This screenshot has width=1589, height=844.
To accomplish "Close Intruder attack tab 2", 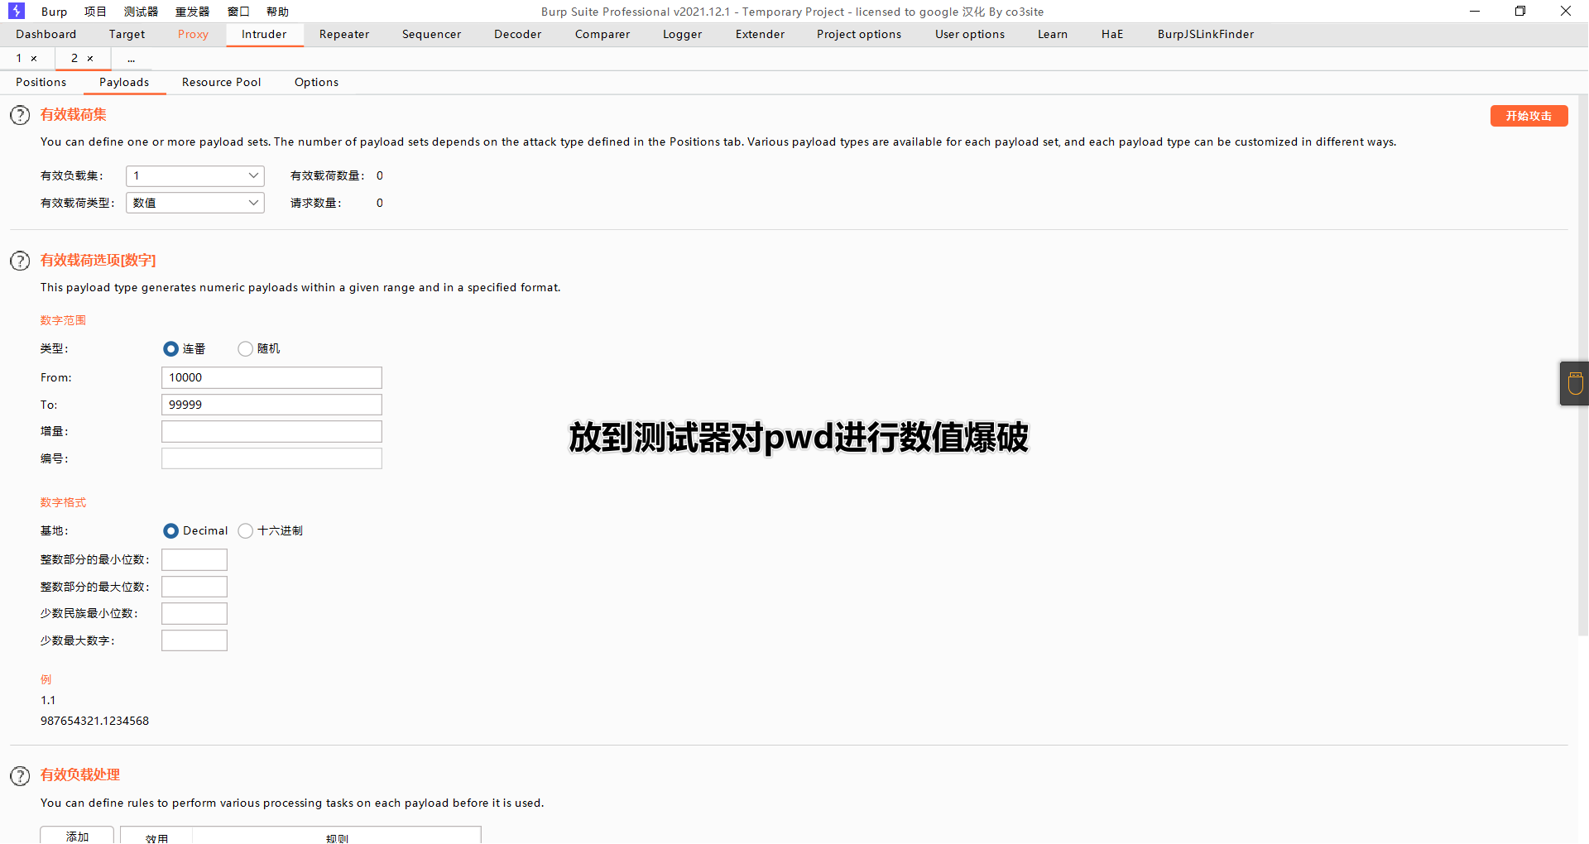I will (x=90, y=59).
